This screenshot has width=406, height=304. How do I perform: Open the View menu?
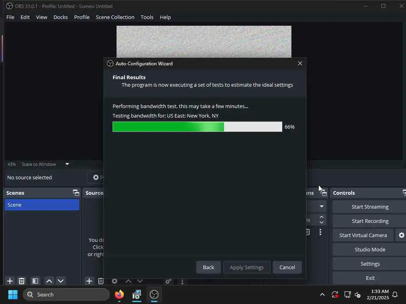click(x=41, y=17)
